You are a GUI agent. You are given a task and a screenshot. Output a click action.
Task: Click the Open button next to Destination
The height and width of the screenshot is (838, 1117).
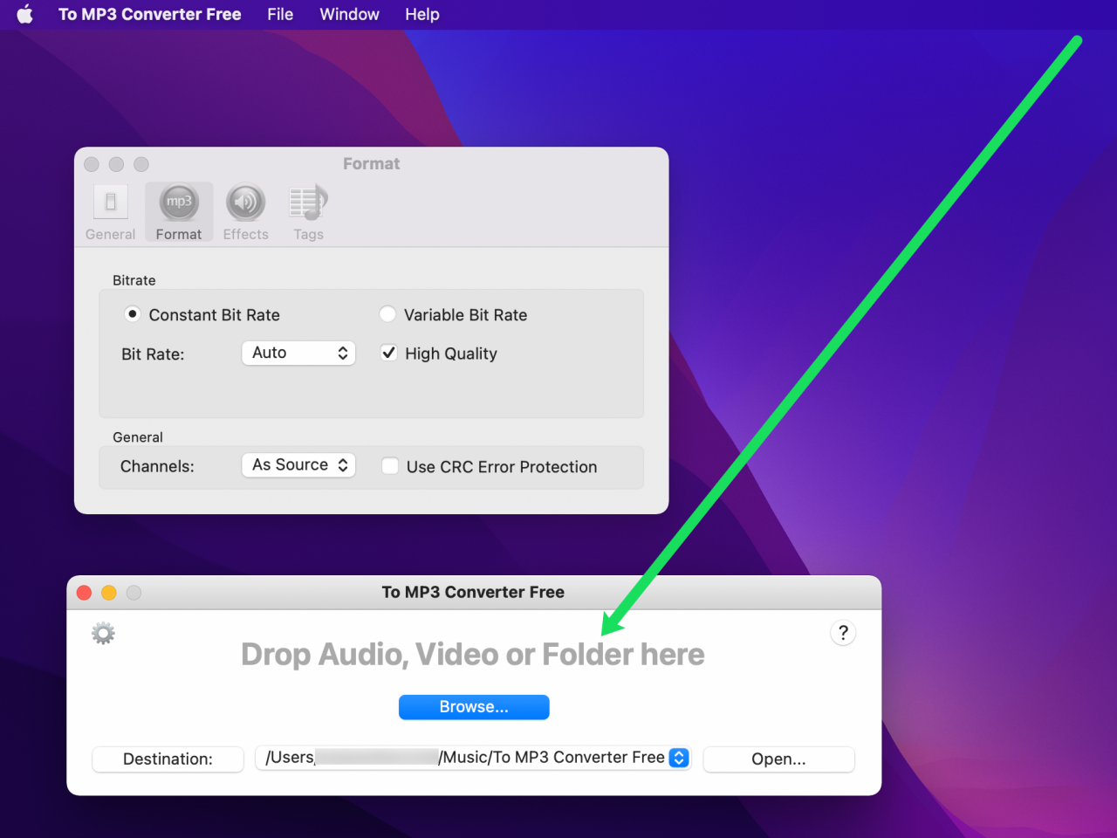click(x=778, y=759)
